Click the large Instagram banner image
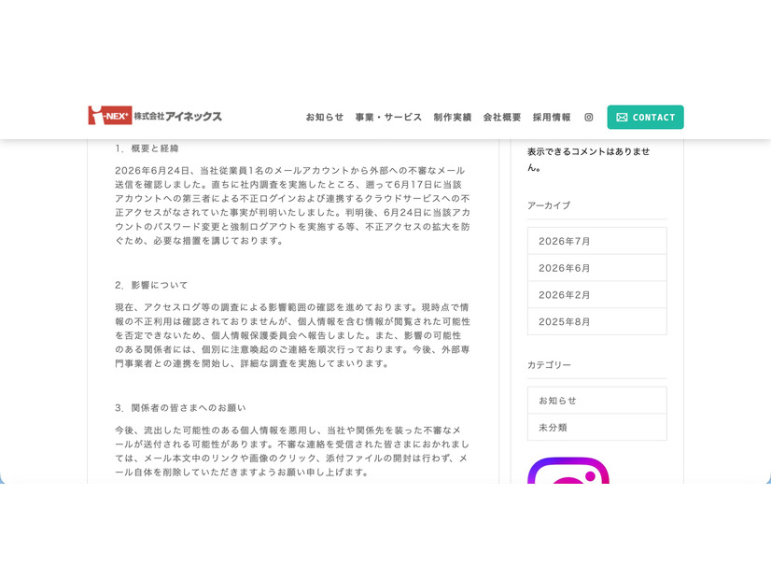The image size is (771, 579). [568, 471]
